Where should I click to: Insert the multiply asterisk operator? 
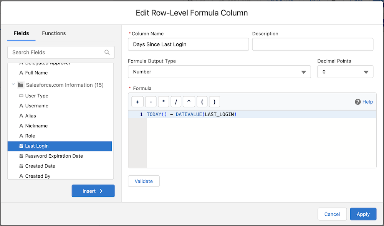point(163,102)
